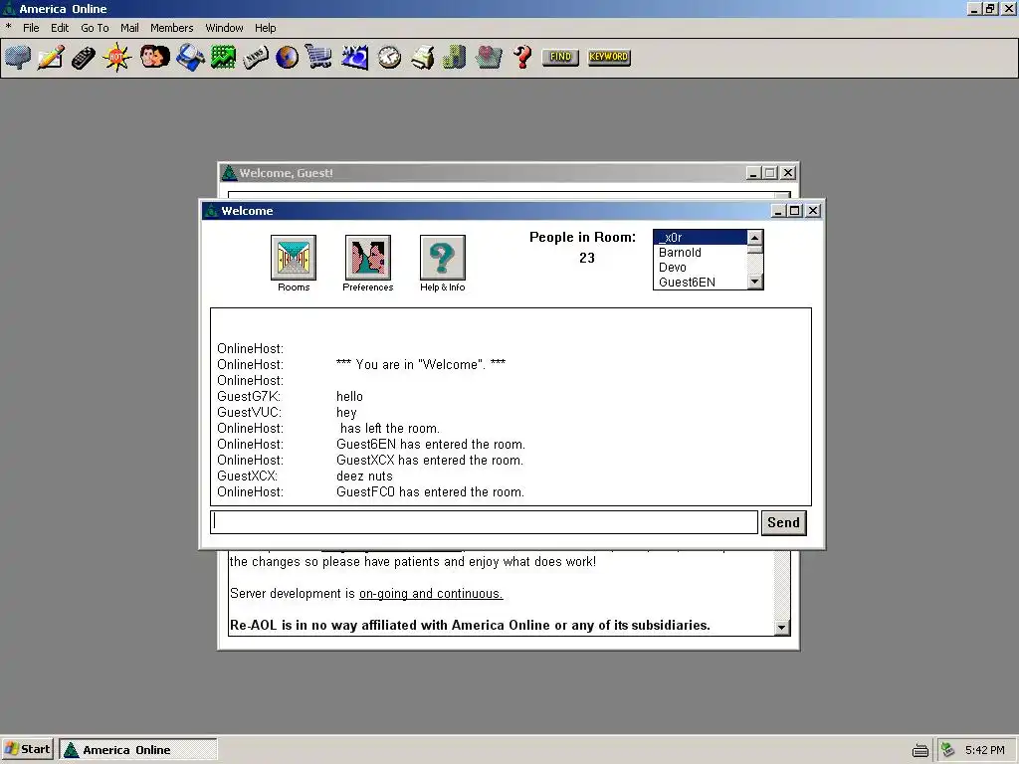This screenshot has height=764, width=1019.
Task: Maximize the Welcome chat window
Action: tap(795, 211)
